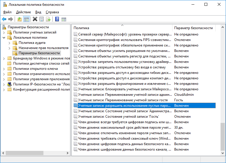This screenshot has height=163, width=226.
Task: Select Состояние учетной записи 'Гость' policy
Action: [x=144, y=117]
